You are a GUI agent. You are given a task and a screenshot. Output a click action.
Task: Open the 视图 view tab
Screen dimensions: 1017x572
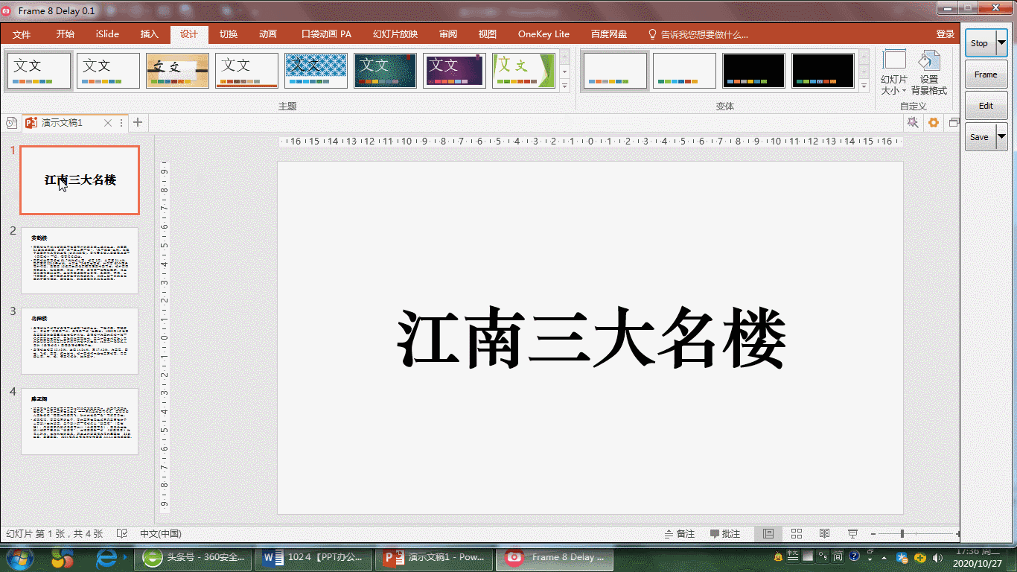point(488,34)
